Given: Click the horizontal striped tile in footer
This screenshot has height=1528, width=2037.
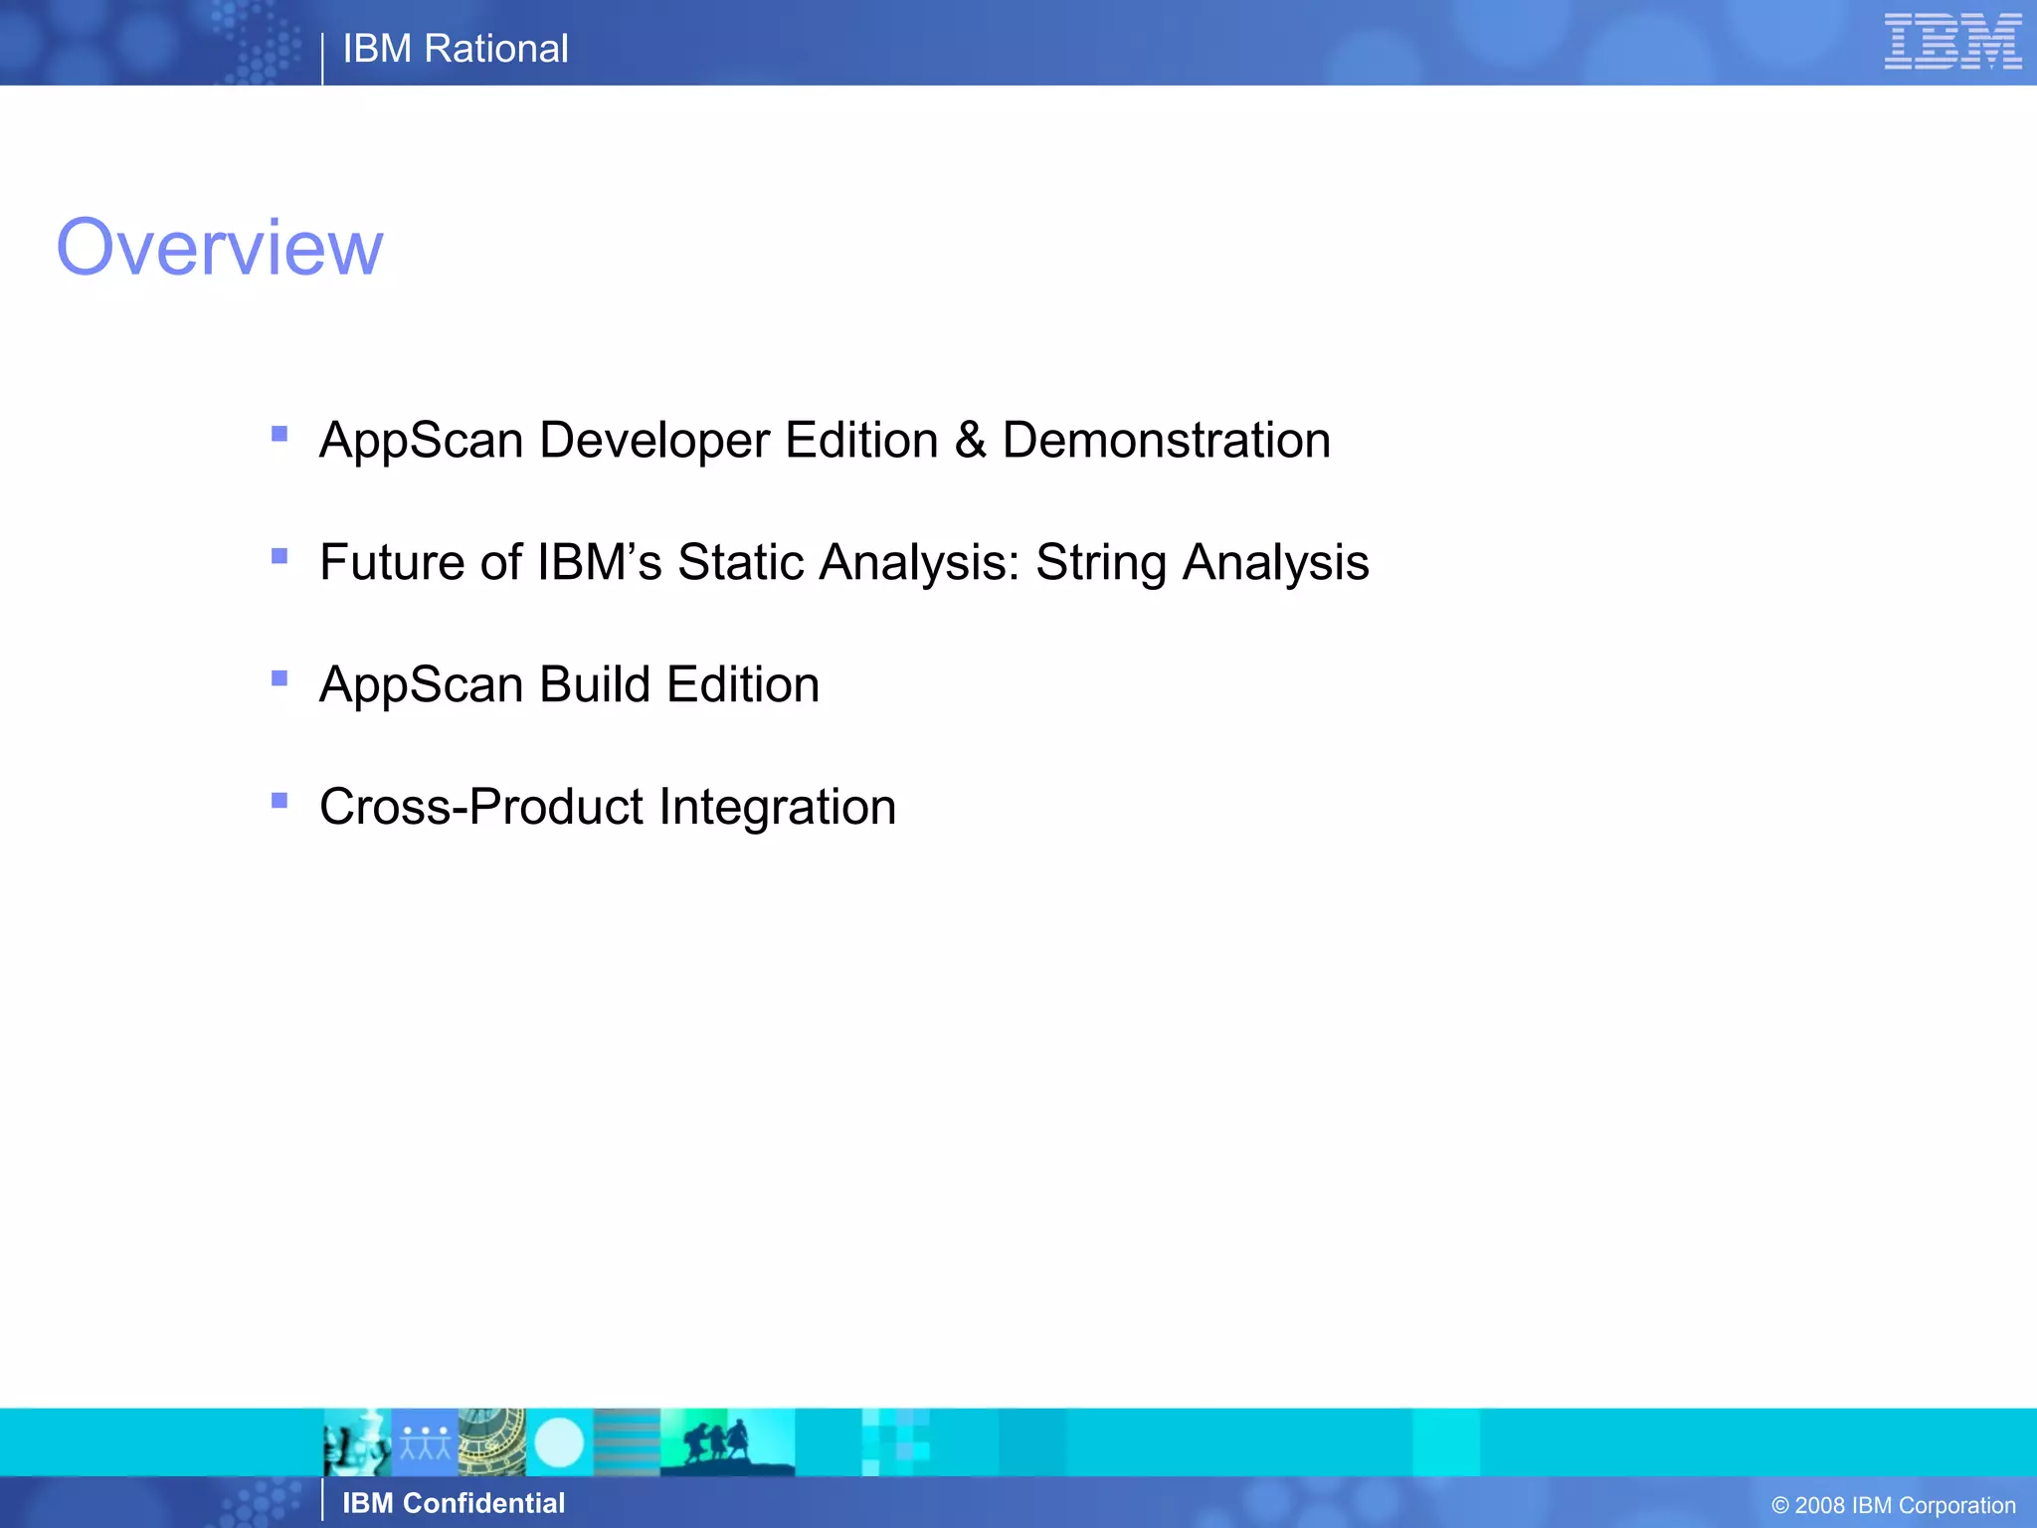Looking at the screenshot, I should pos(627,1441).
